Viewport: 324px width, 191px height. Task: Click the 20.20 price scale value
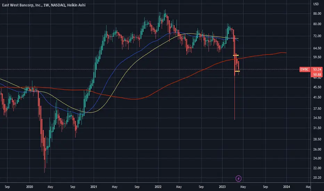coord(317,177)
